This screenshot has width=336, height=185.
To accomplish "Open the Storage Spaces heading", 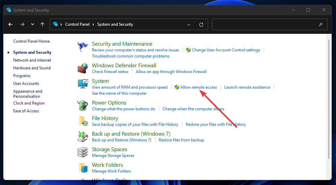I will pos(109,149).
